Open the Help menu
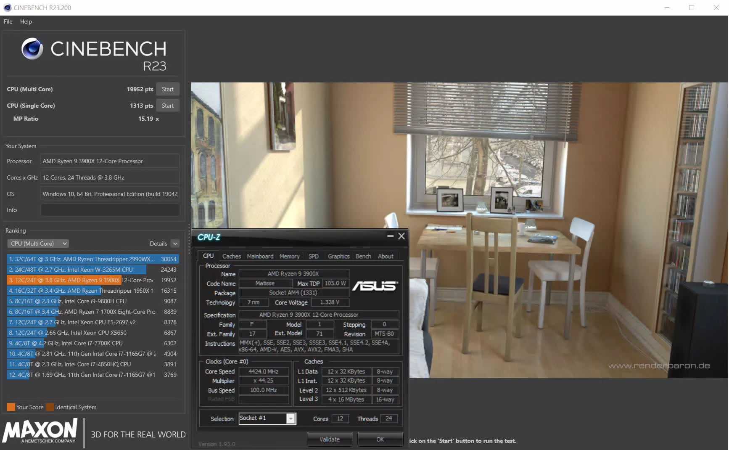This screenshot has width=729, height=450. (26, 21)
